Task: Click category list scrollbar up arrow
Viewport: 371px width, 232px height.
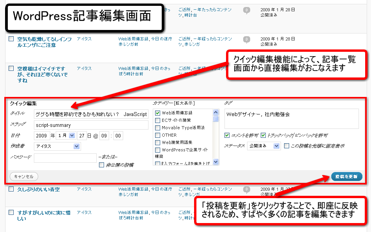Action: click(216, 112)
